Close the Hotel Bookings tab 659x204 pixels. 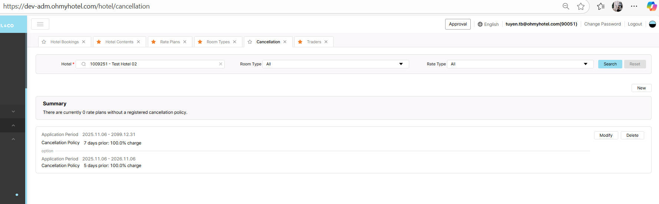coord(84,42)
